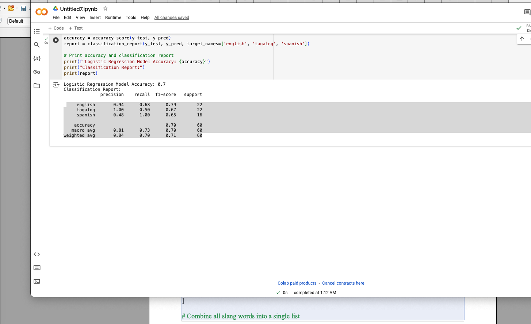The height and width of the screenshot is (324, 531).
Task: Open the code snippets panel
Action: [37, 254]
